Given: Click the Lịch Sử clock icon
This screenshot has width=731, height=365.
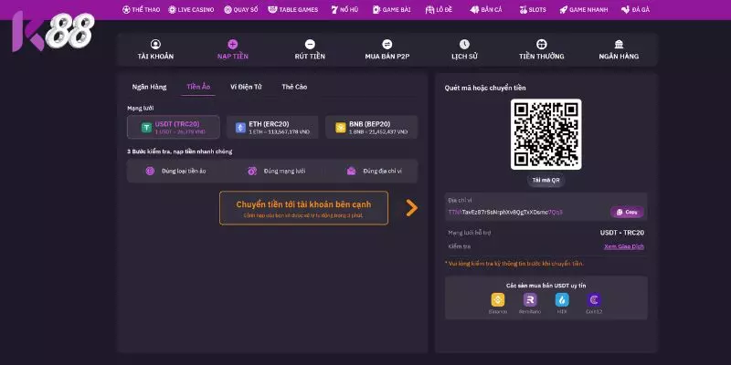Looking at the screenshot, I should click(x=464, y=44).
